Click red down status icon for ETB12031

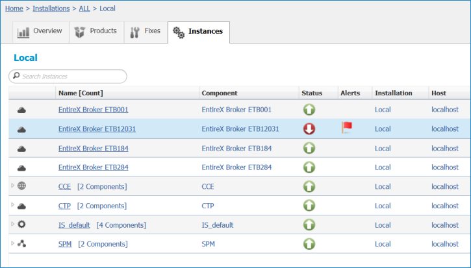[x=309, y=128]
